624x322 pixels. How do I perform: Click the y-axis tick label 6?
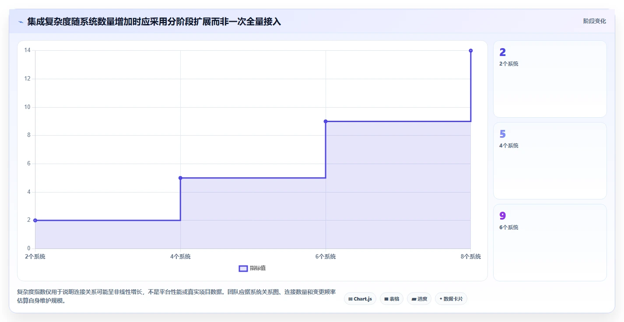pyautogui.click(x=28, y=164)
